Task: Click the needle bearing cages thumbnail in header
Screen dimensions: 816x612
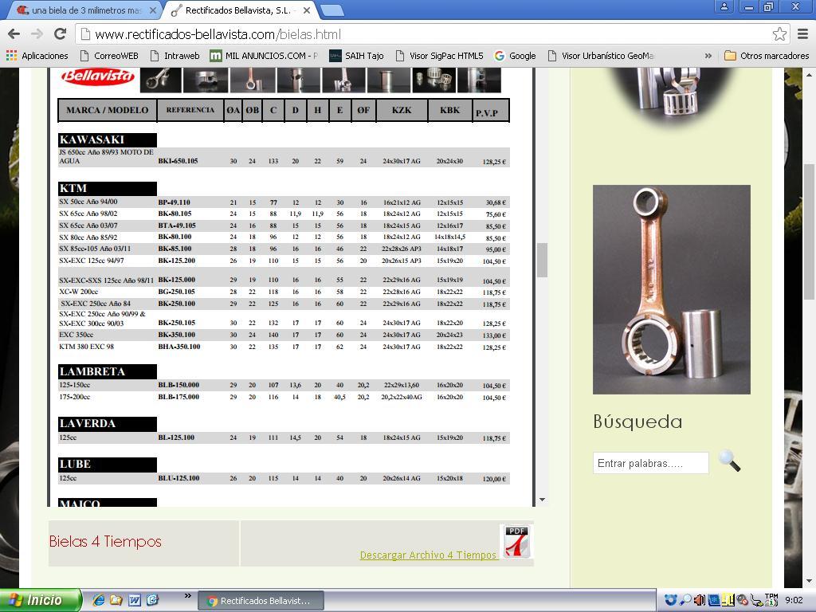Action: [x=434, y=80]
